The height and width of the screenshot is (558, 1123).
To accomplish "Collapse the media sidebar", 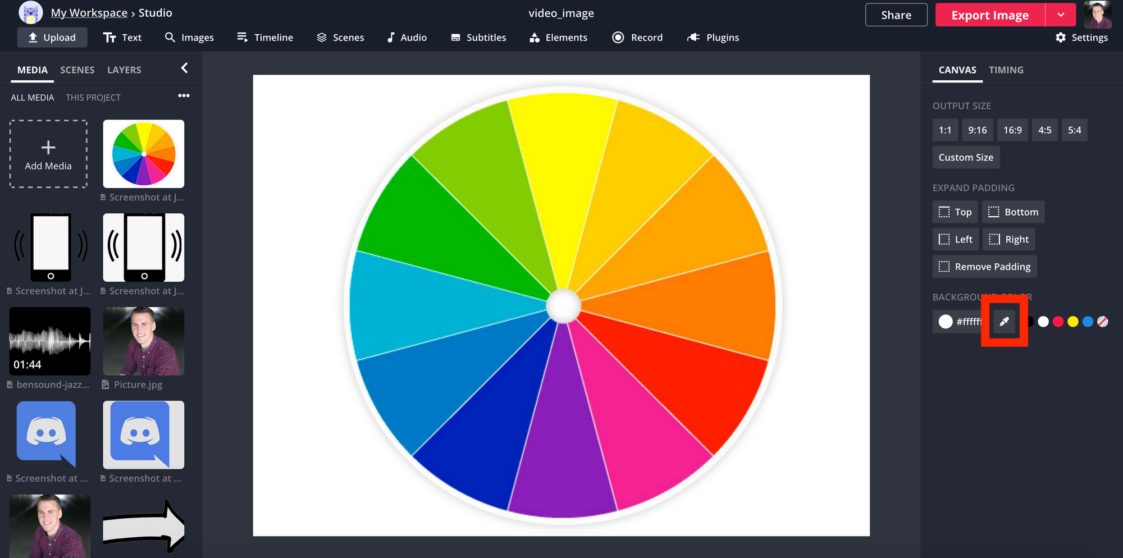I will coord(184,67).
